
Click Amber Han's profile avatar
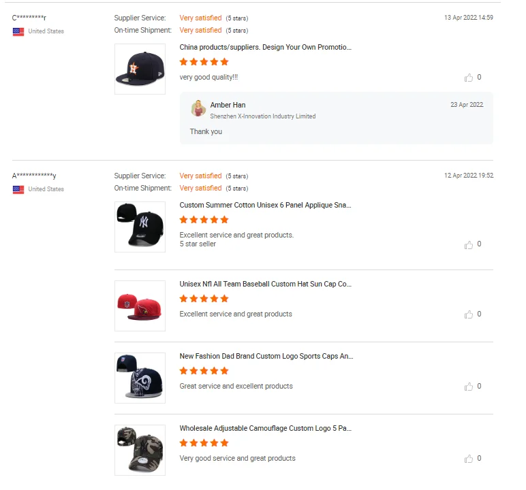pos(198,108)
